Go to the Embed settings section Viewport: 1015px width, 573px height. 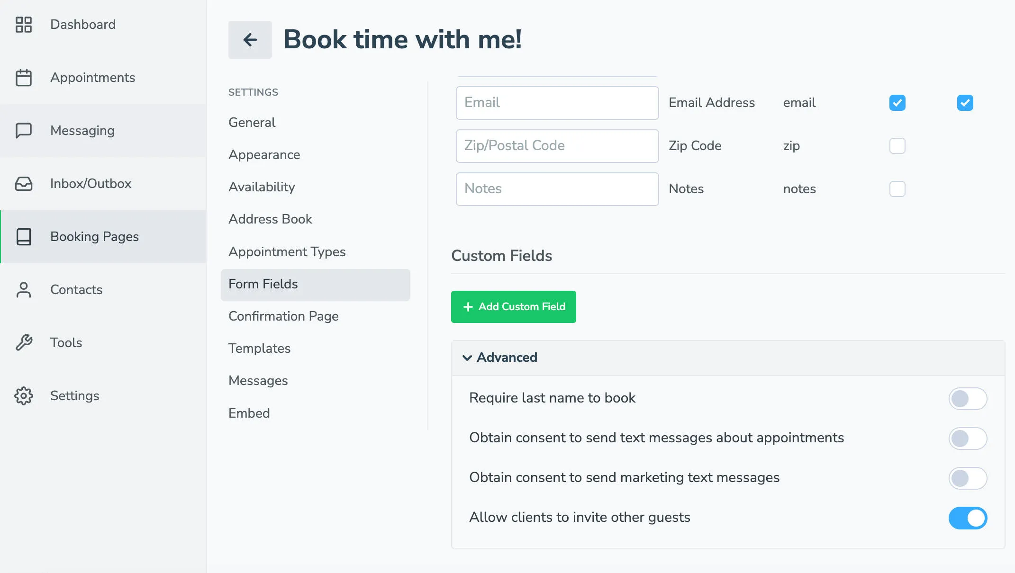(x=249, y=413)
